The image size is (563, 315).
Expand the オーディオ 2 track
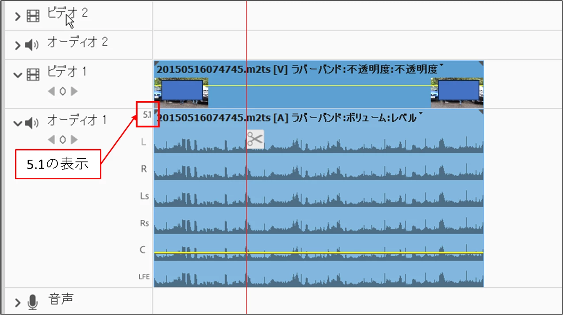(18, 45)
